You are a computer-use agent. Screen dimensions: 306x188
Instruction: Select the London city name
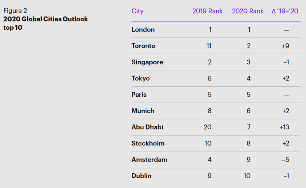point(143,30)
